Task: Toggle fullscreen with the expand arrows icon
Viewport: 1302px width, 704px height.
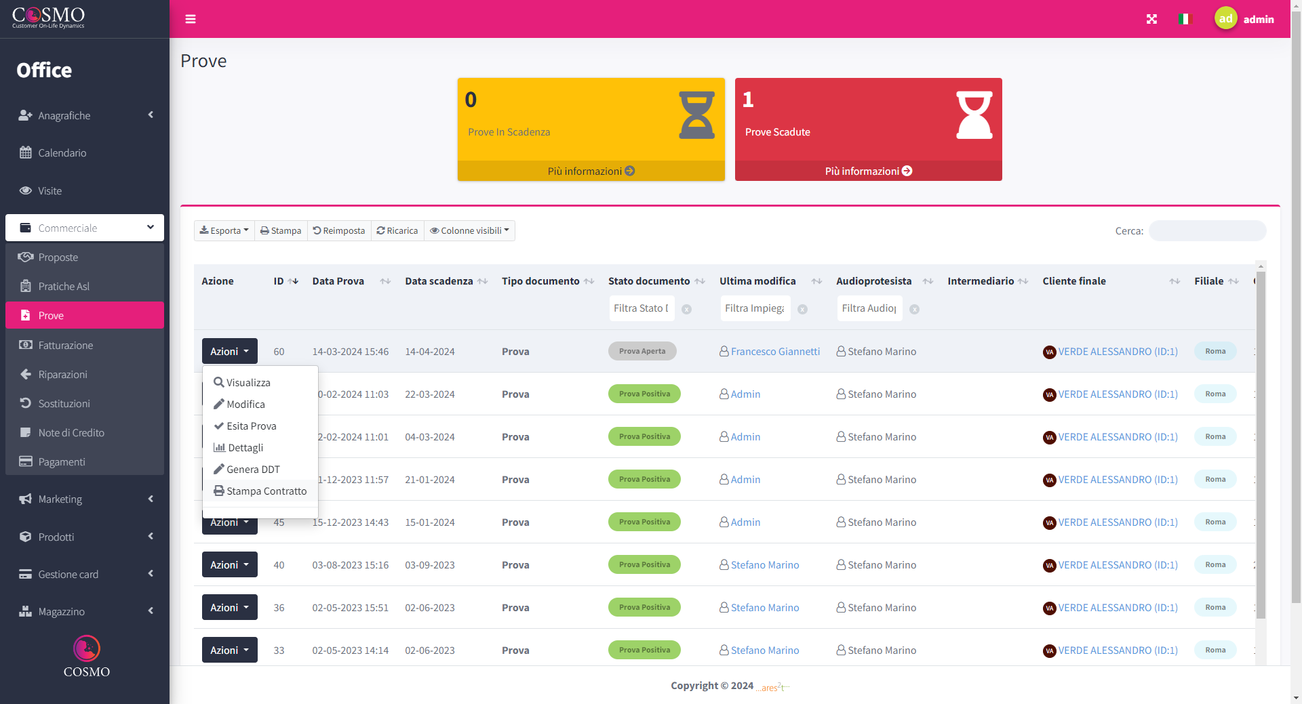Action: (x=1151, y=19)
